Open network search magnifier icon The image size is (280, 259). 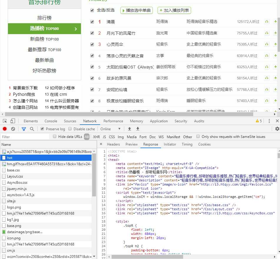pos(32,129)
